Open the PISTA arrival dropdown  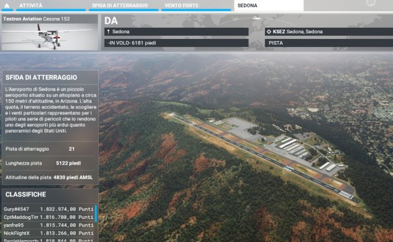point(329,43)
